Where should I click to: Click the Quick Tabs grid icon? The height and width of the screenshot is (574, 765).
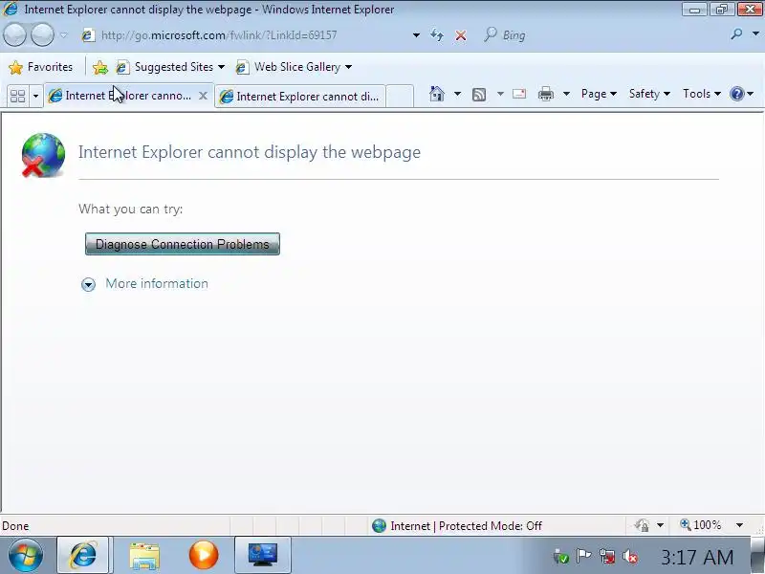pyautogui.click(x=17, y=96)
